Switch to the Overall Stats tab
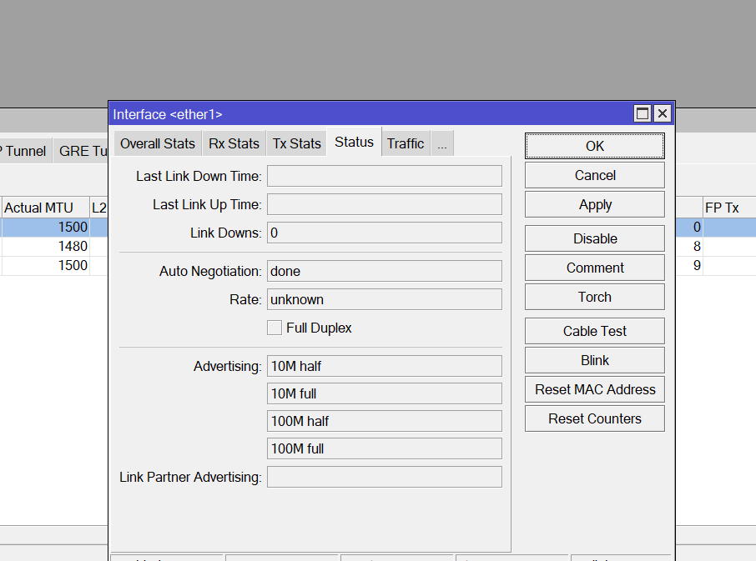 coord(158,143)
